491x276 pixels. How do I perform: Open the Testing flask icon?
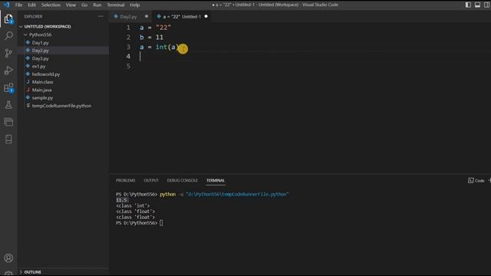8,105
